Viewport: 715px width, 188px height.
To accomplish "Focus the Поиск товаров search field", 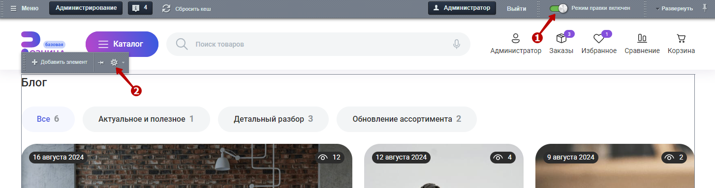I will pos(318,44).
